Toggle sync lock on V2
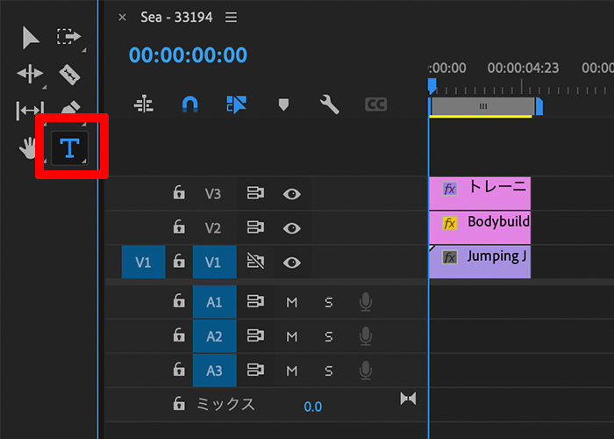This screenshot has height=439, width=614. click(255, 227)
